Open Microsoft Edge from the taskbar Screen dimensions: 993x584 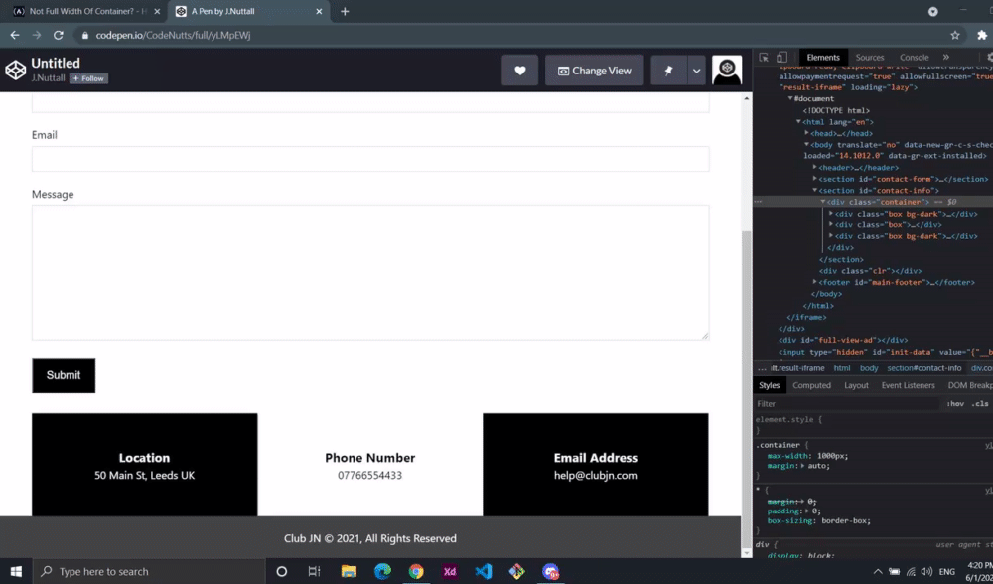381,571
